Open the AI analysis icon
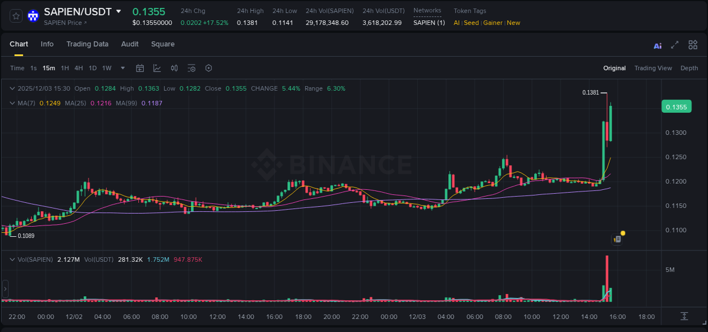Image resolution: width=708 pixels, height=332 pixels. click(657, 45)
